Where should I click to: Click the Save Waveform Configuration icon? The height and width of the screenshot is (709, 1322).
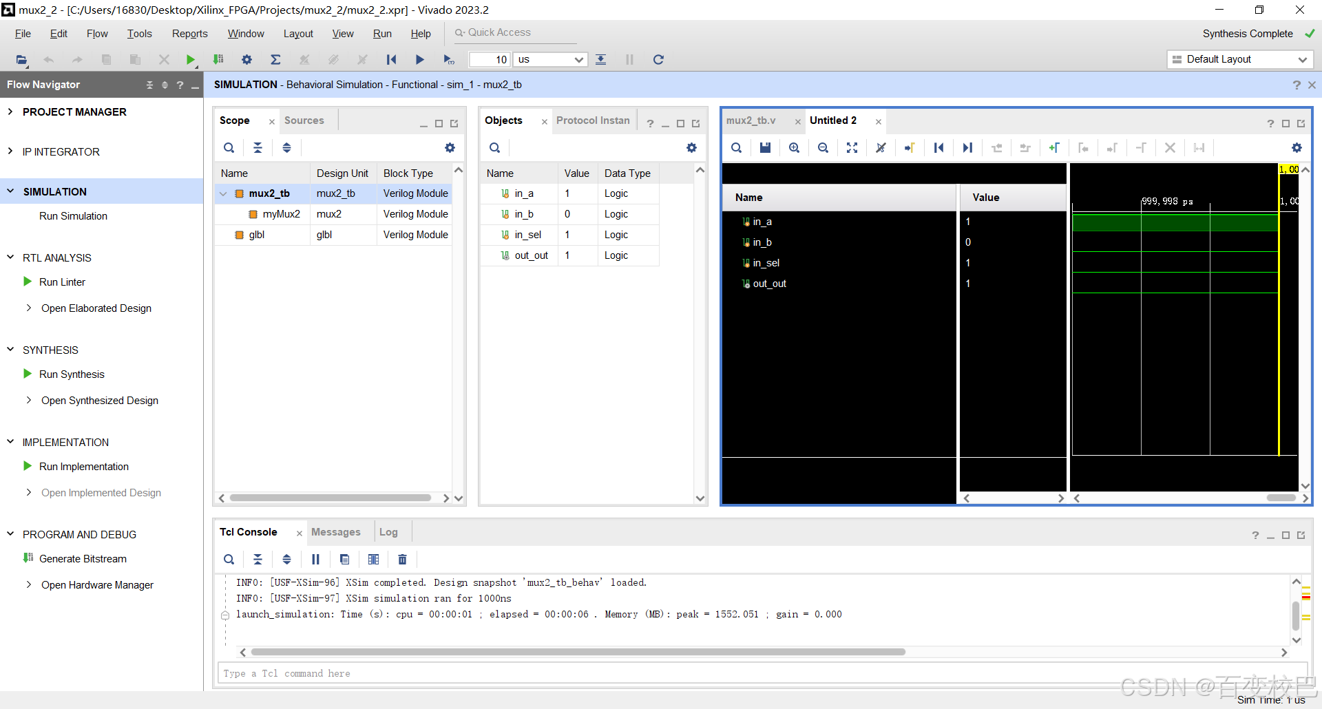tap(765, 147)
